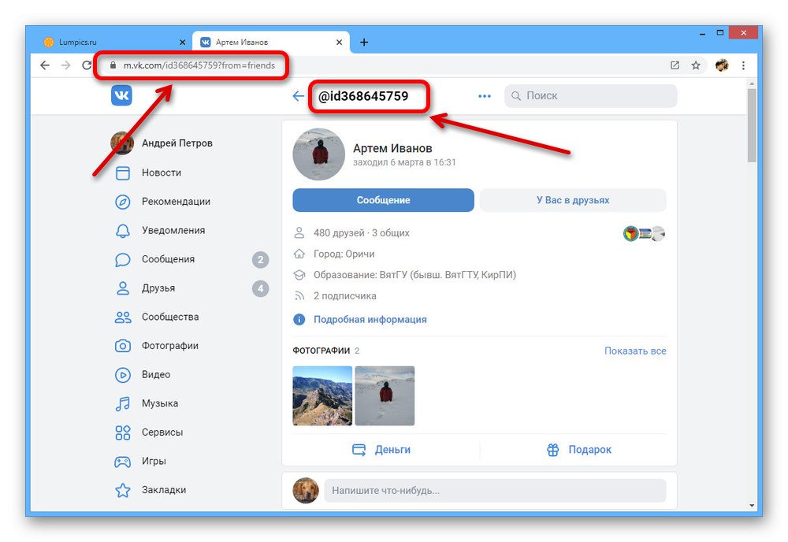Click Город: Оричи row
This screenshot has width=788, height=542.
pyautogui.click(x=344, y=254)
